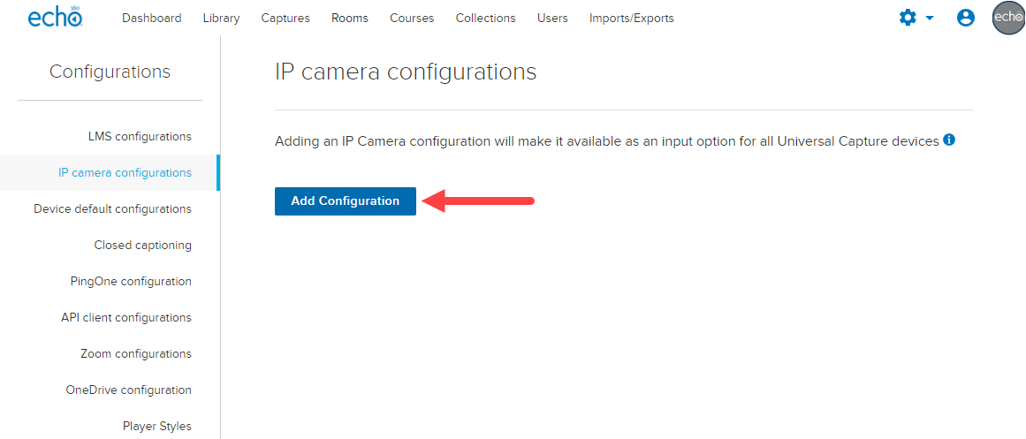Open the Dashboard menu item
This screenshot has width=1026, height=439.
(x=152, y=18)
